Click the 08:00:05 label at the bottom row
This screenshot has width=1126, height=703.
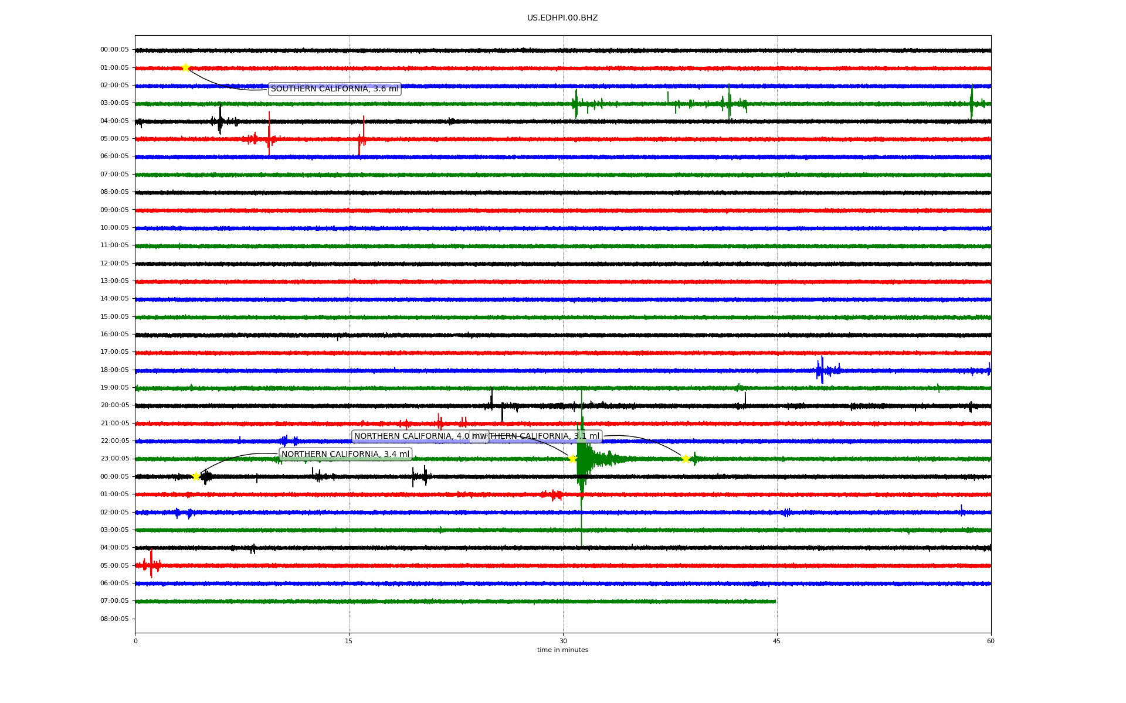pyautogui.click(x=114, y=619)
